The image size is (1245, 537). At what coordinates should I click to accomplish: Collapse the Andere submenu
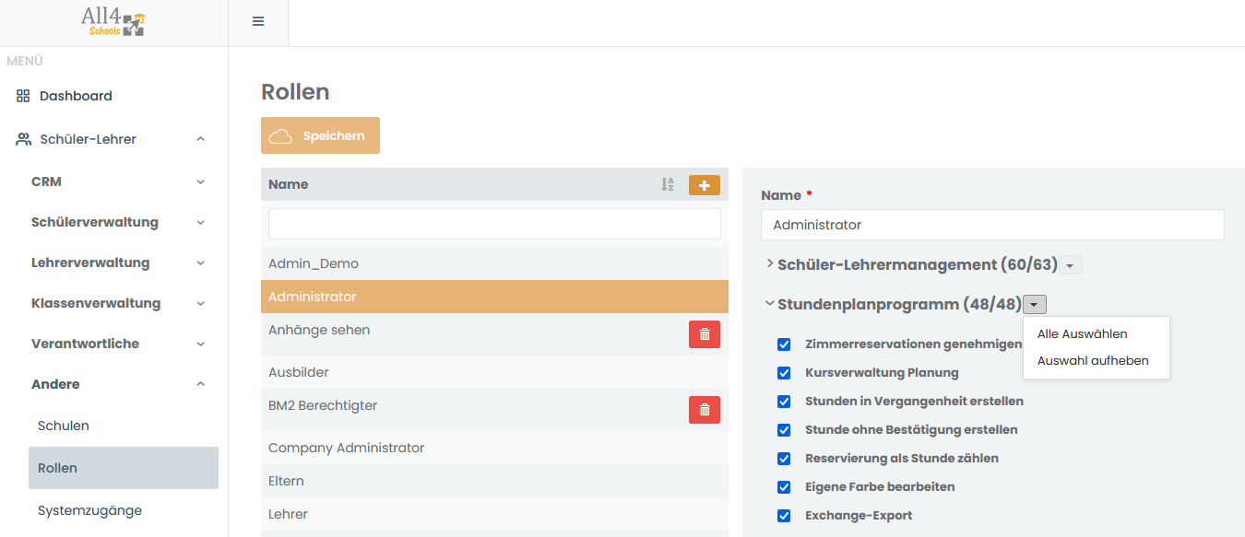pos(201,384)
